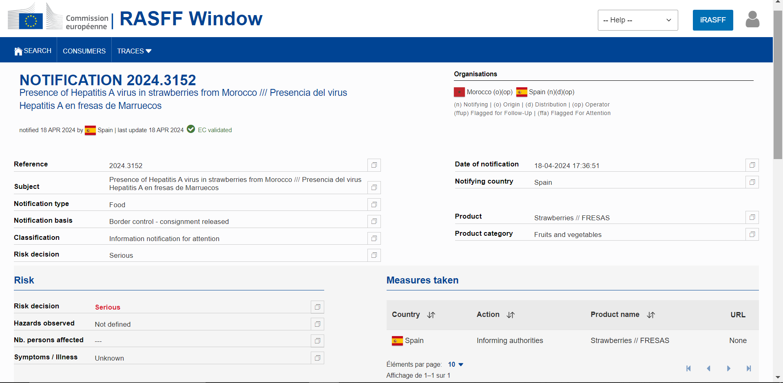Viewport: 783px width, 383px height.
Task: Copy the Nb. persons affected value
Action: click(x=317, y=341)
